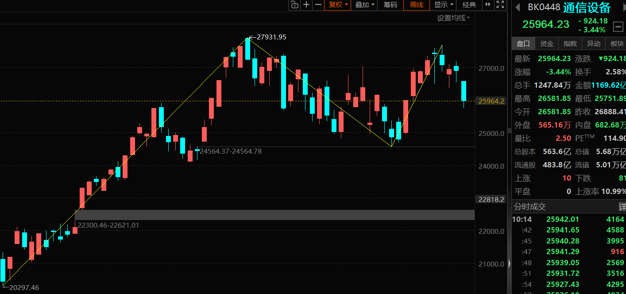Switch to the 板块 tab
The image size is (626, 294).
617,43
